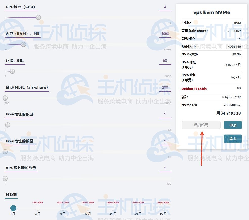Click the CPU cores value field showing 4
This screenshot has width=249, height=220.
165,7
